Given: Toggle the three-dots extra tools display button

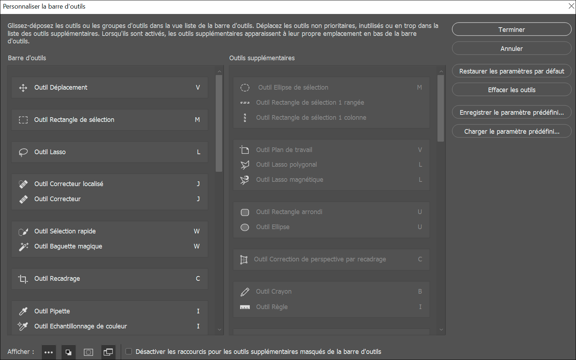Looking at the screenshot, I should [48, 352].
